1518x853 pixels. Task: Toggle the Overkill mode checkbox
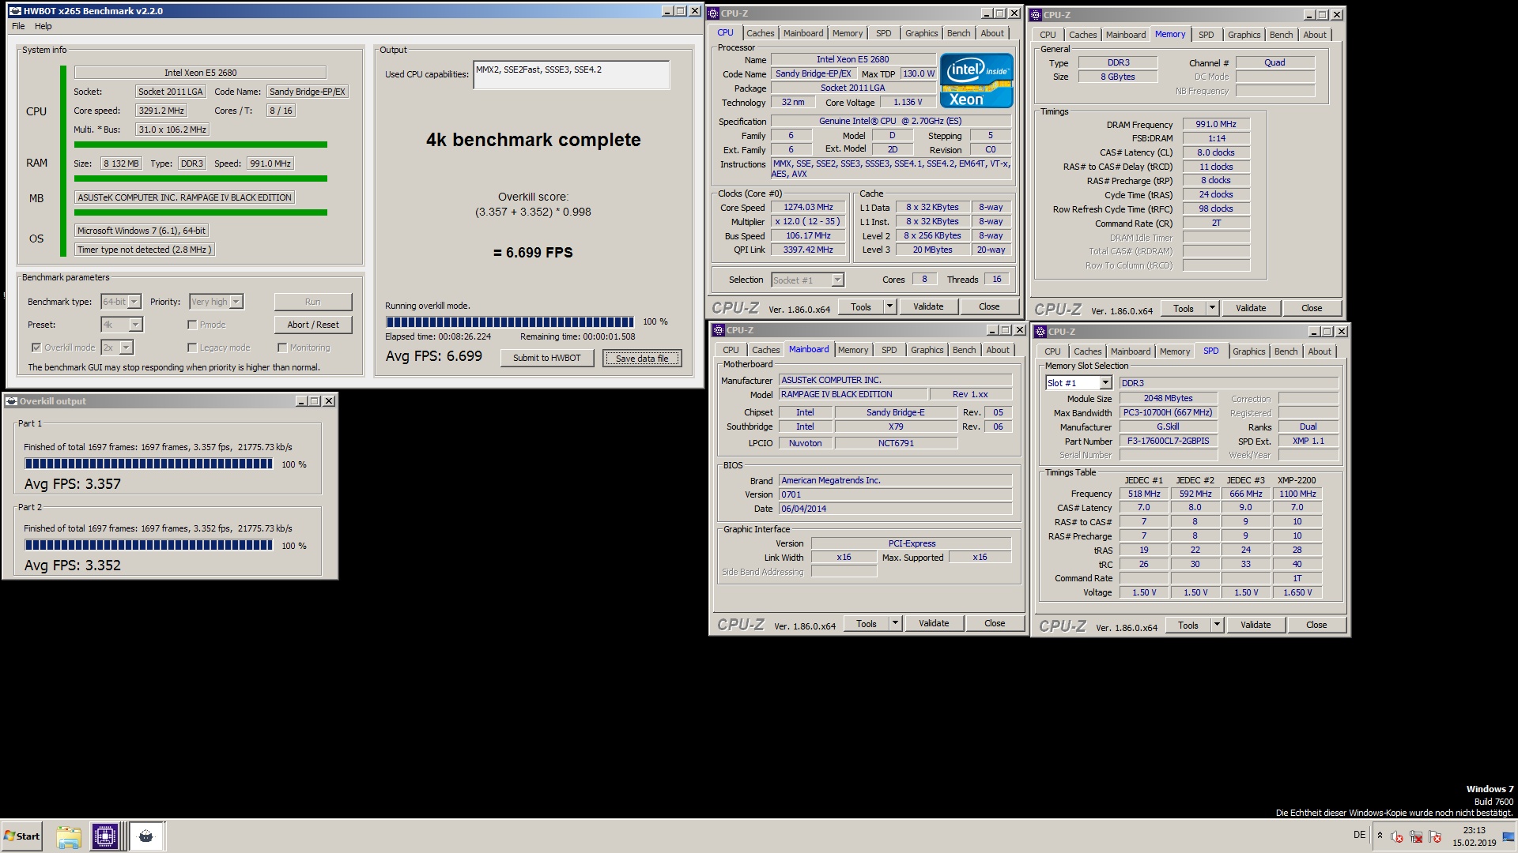point(36,348)
